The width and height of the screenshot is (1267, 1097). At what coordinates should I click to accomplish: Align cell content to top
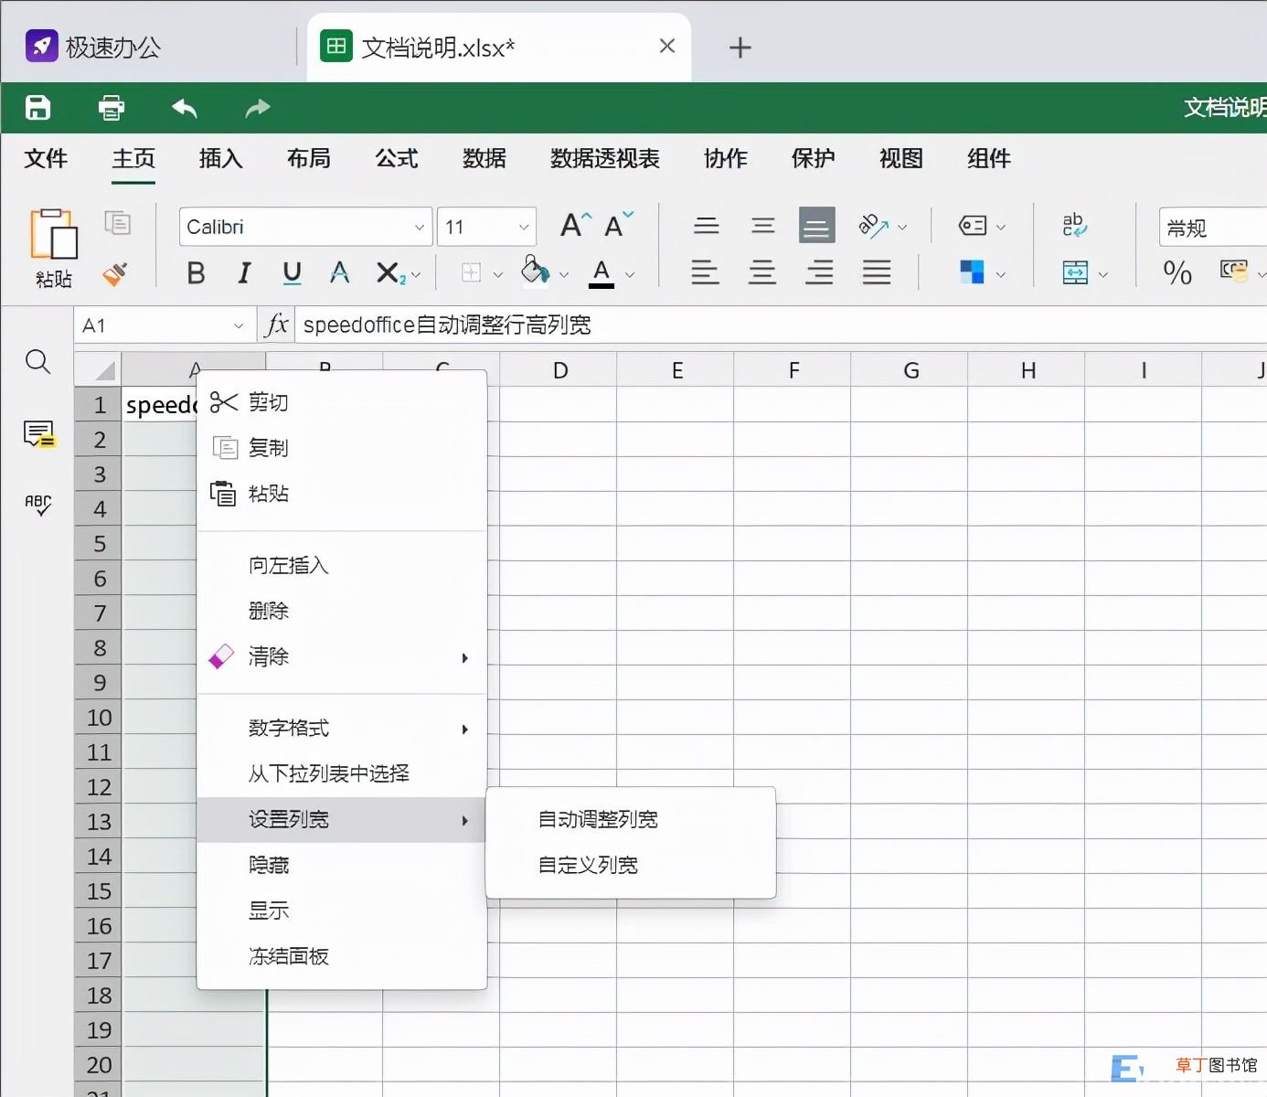tap(706, 225)
